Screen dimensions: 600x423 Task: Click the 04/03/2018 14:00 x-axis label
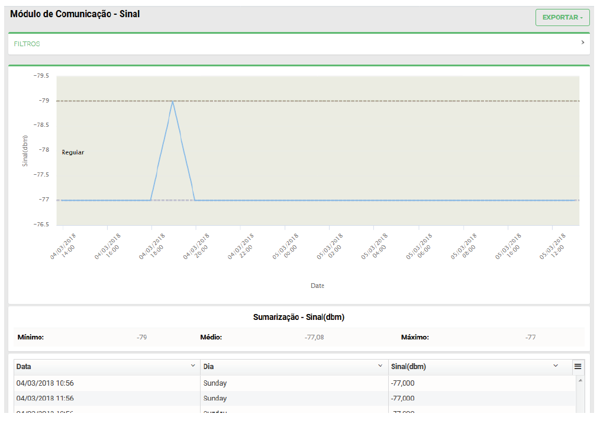63,246
